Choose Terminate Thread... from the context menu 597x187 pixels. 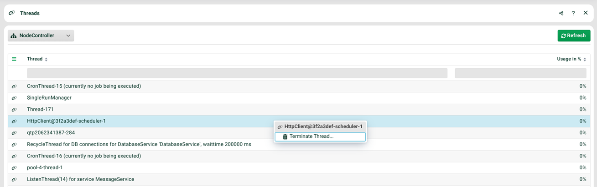(x=320, y=136)
